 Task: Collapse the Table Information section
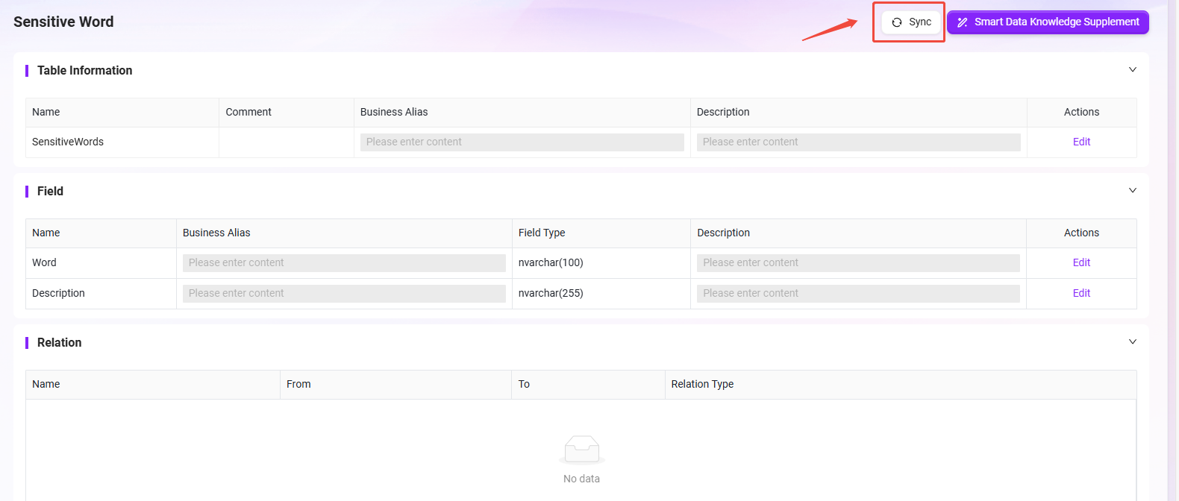(1132, 70)
